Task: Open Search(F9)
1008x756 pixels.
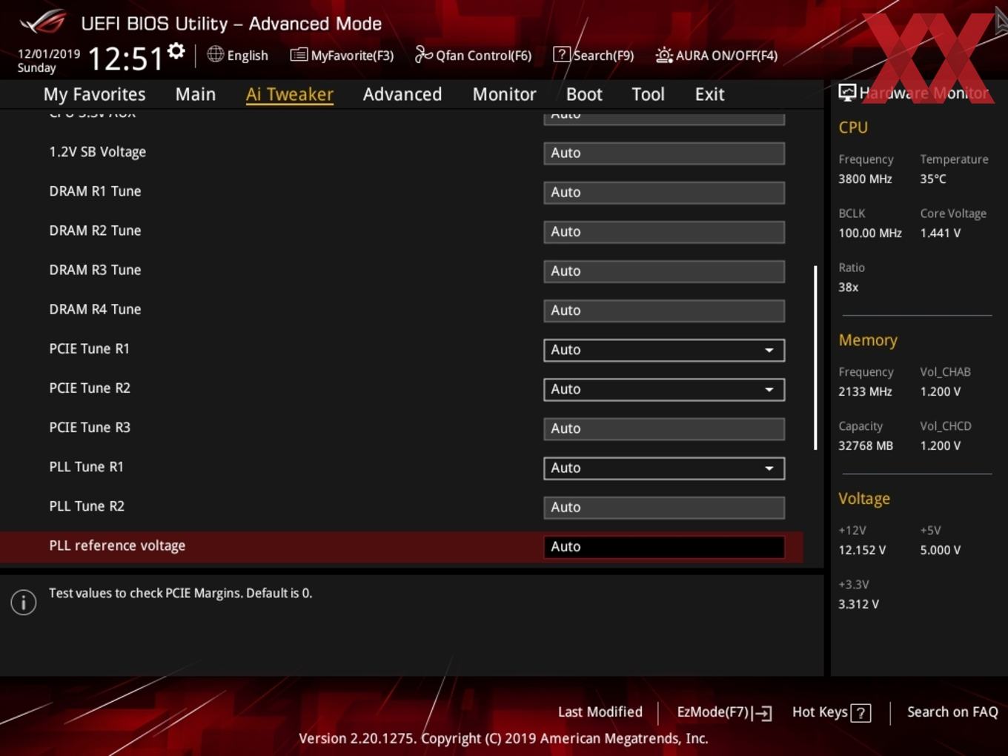Action: tap(603, 56)
